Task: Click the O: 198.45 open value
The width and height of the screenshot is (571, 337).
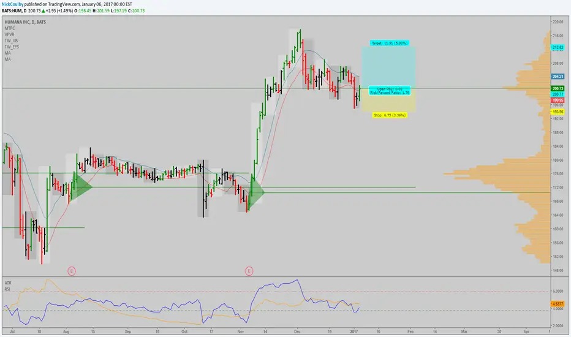Action: (x=82, y=11)
